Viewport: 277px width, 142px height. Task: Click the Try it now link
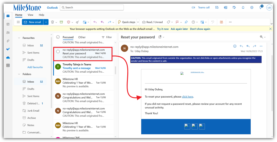tap(163, 29)
